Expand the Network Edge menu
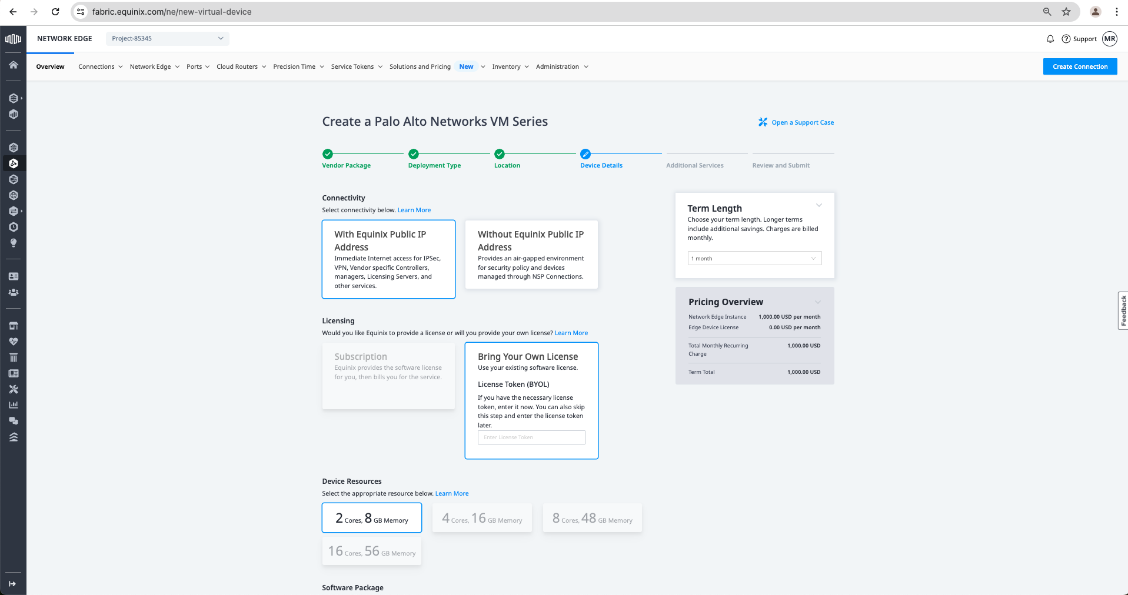Viewport: 1128px width, 595px height. coord(155,66)
